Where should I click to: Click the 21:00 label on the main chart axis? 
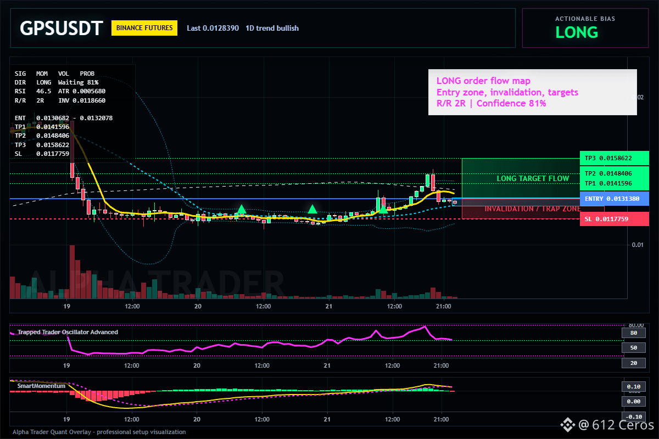[443, 306]
